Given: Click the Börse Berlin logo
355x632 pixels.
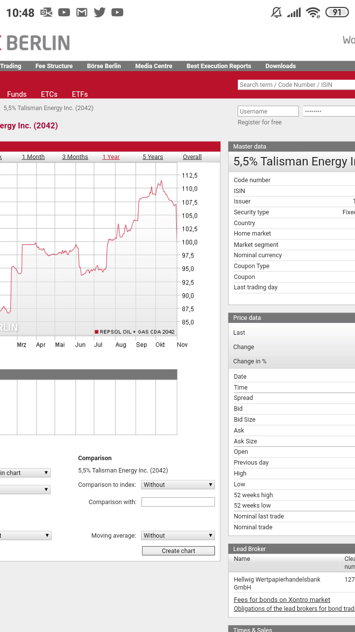Looking at the screenshot, I should pos(35,43).
